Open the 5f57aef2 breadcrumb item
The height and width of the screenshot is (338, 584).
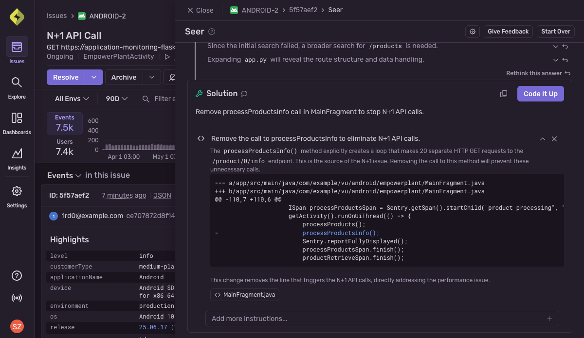click(x=302, y=10)
